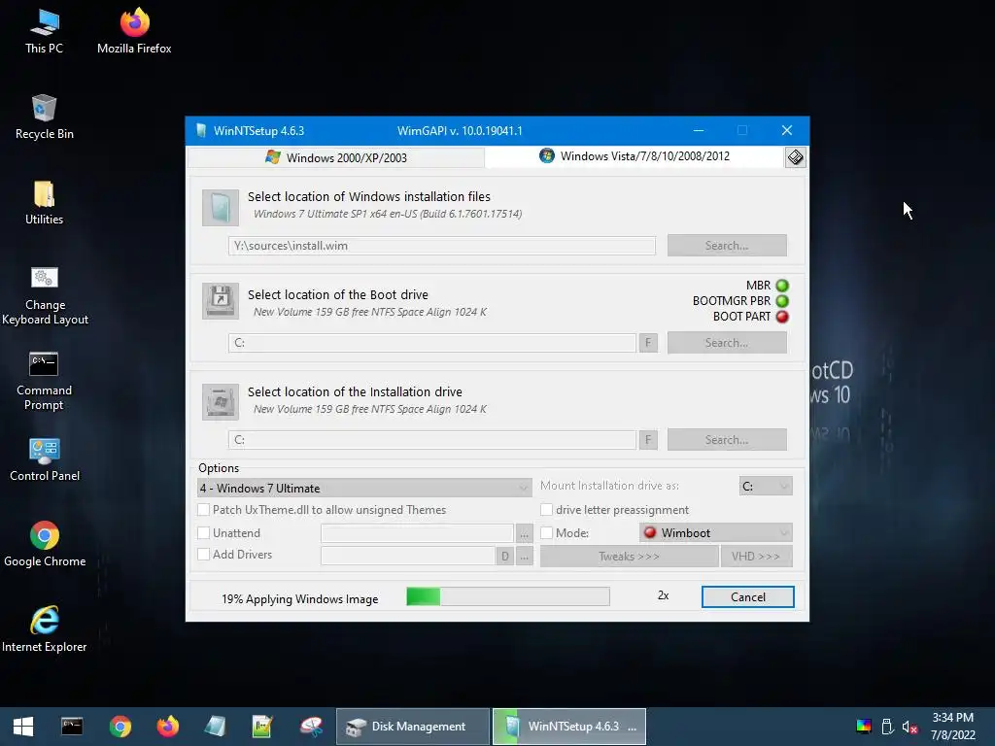Open the Tweaks >>> button
Viewport: 995px width, 746px height.
pos(629,556)
